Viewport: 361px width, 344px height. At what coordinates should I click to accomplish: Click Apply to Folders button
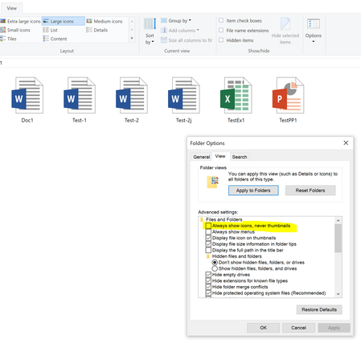point(253,190)
